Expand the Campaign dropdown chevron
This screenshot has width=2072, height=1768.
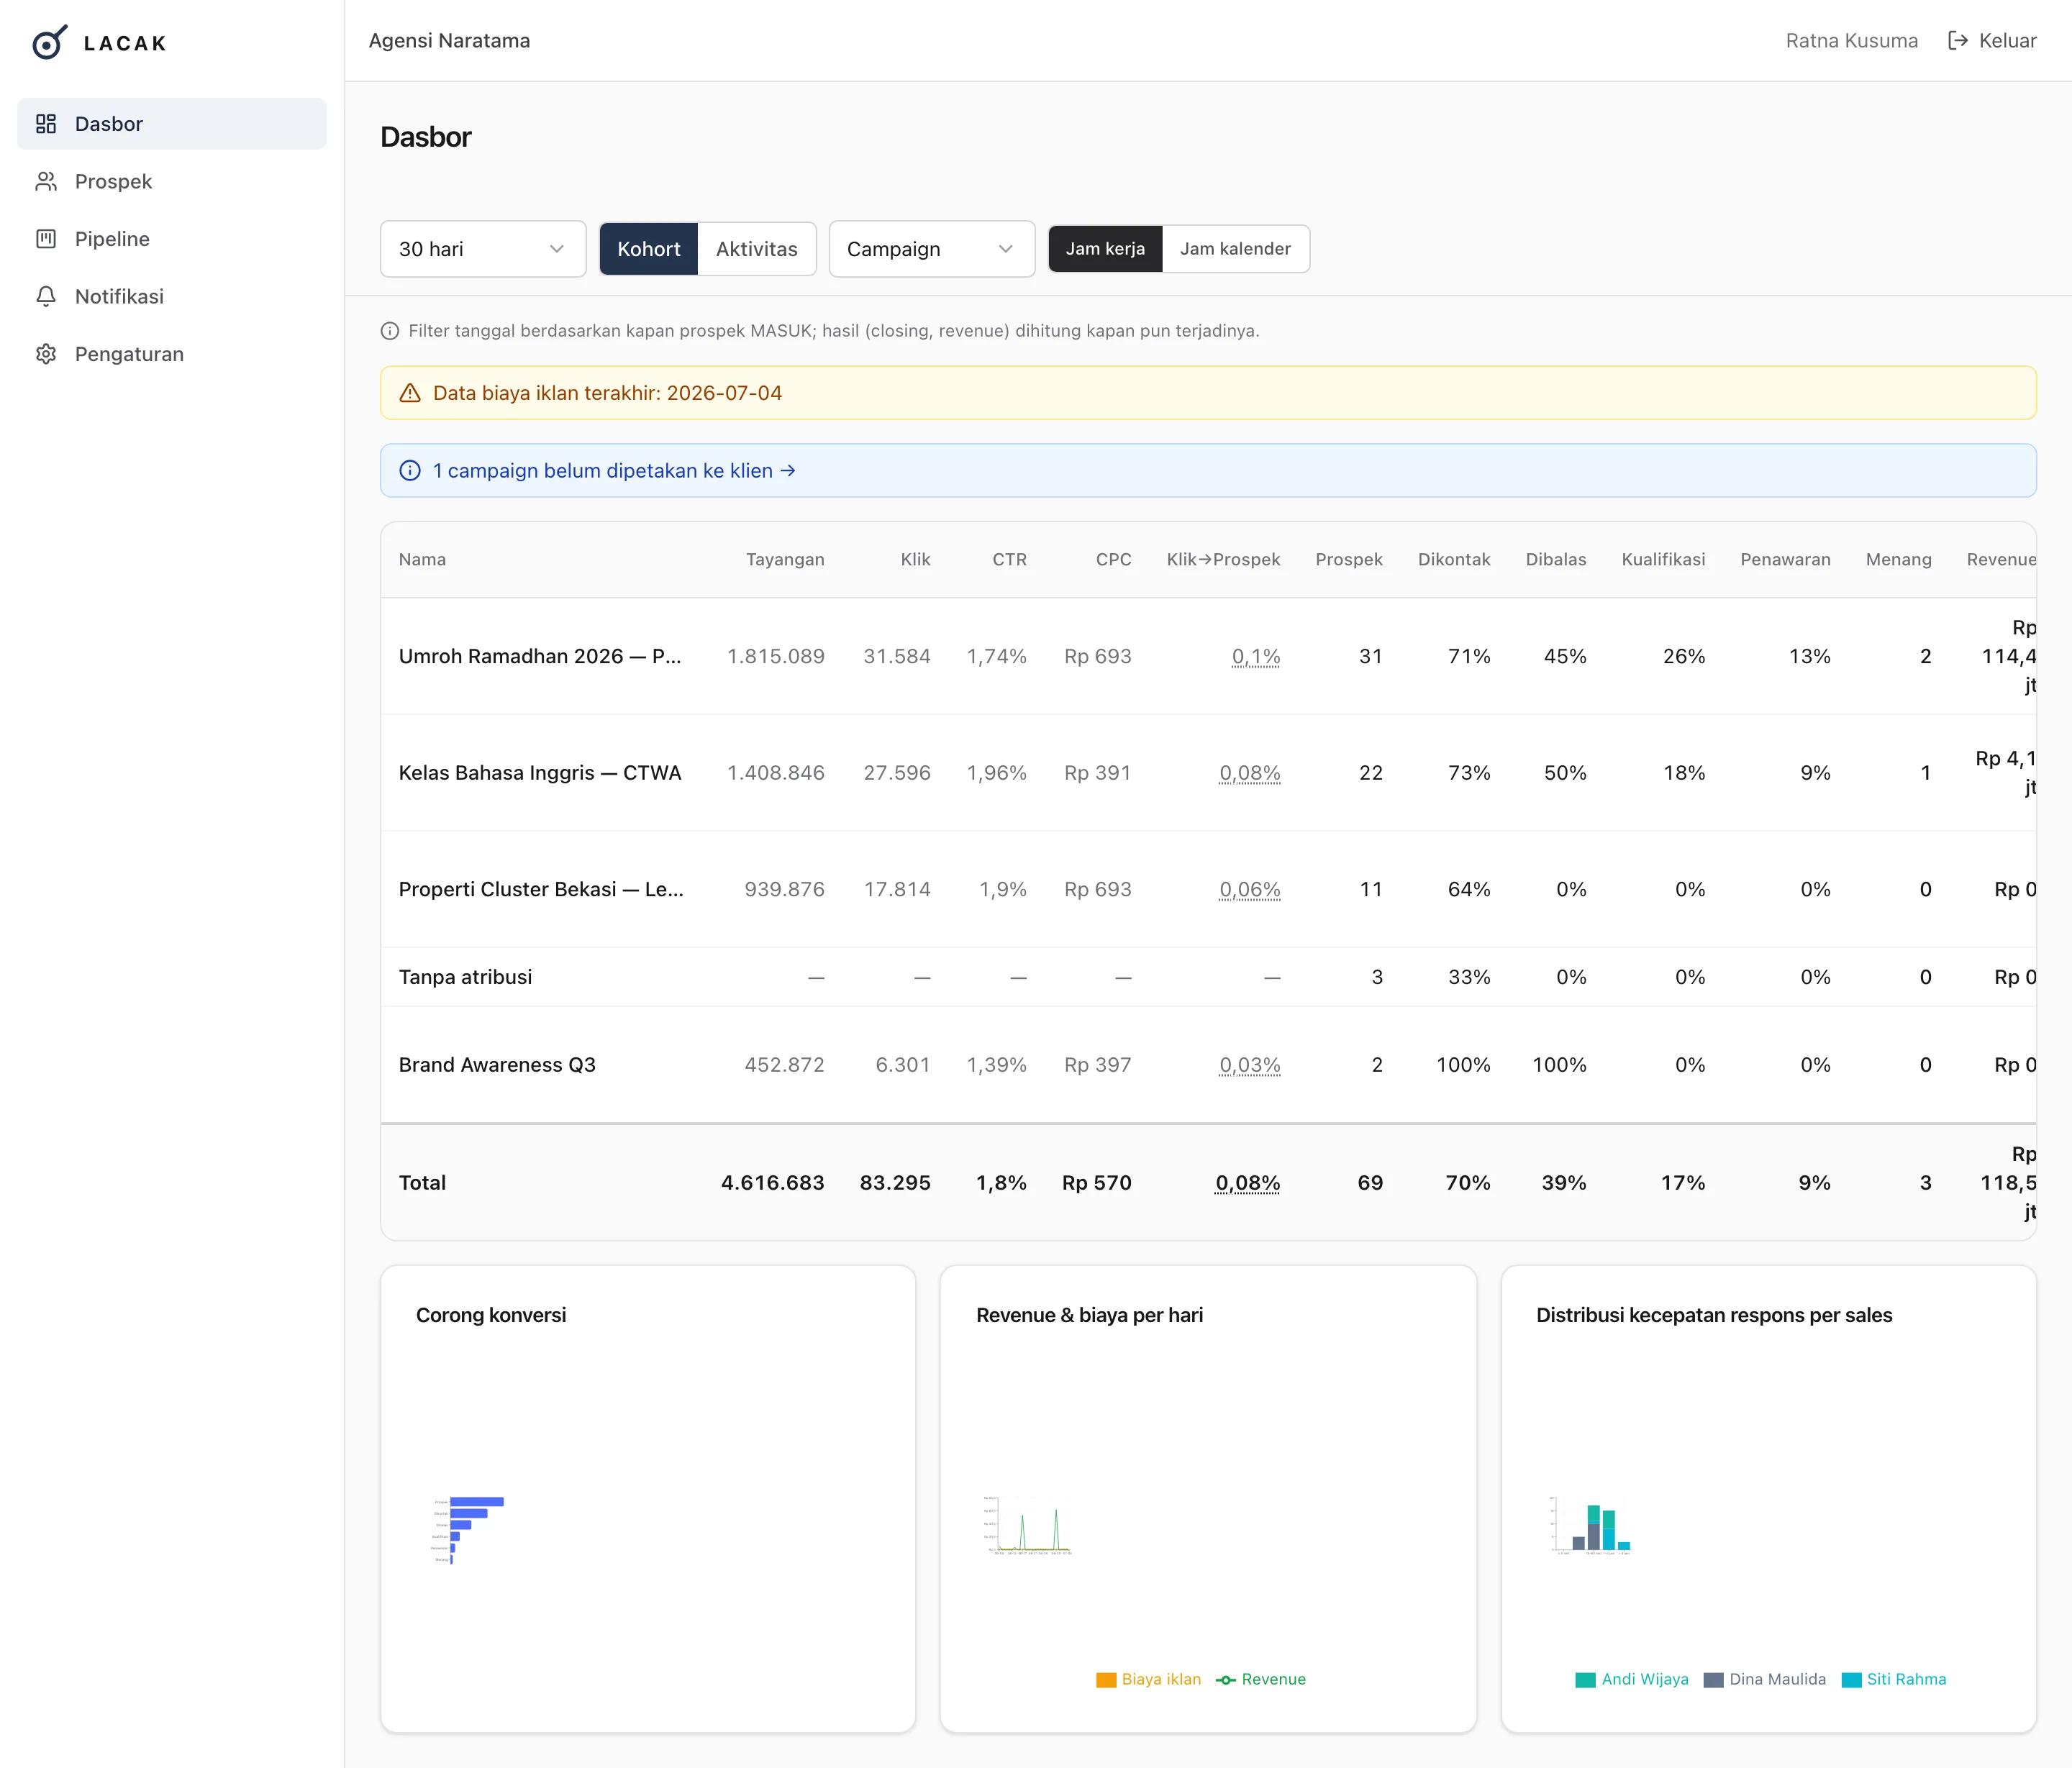click(1006, 249)
